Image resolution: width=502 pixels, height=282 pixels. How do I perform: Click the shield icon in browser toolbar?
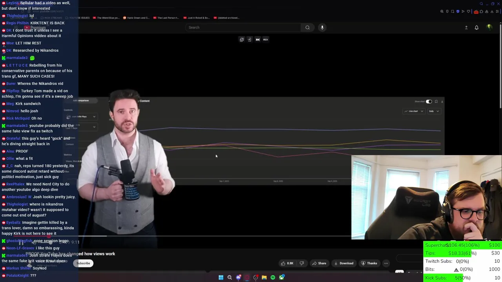pos(458,11)
